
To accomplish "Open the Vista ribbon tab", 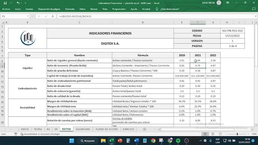I will [x=105, y=9].
